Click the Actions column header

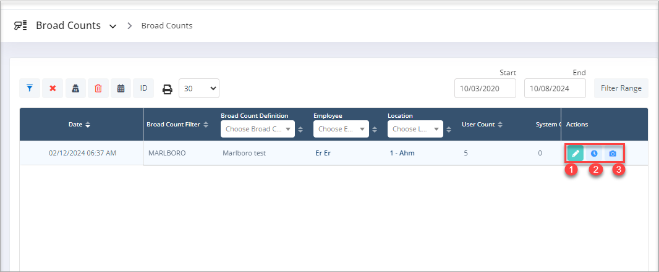577,125
